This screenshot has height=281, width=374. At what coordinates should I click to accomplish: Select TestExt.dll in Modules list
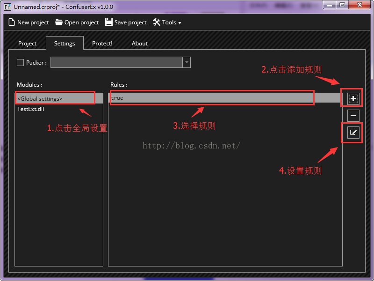point(59,109)
